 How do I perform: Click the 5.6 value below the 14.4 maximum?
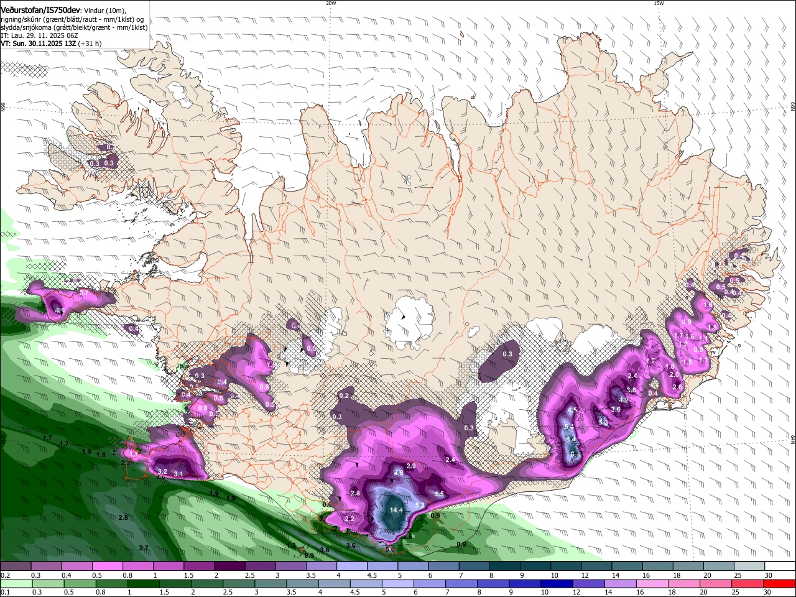[x=390, y=549]
